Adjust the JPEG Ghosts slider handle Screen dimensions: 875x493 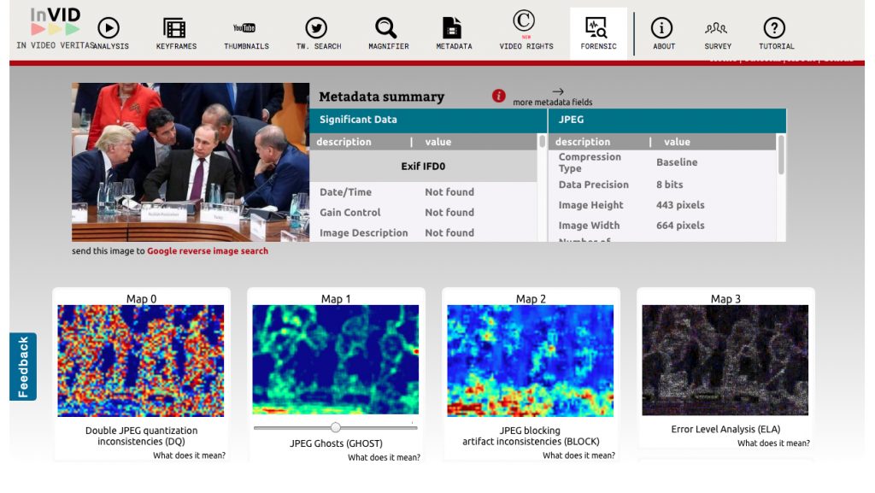[x=335, y=427]
